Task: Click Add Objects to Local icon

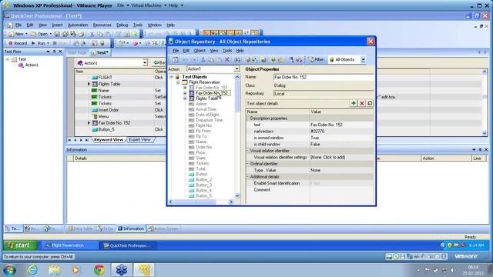Action: (x=248, y=59)
